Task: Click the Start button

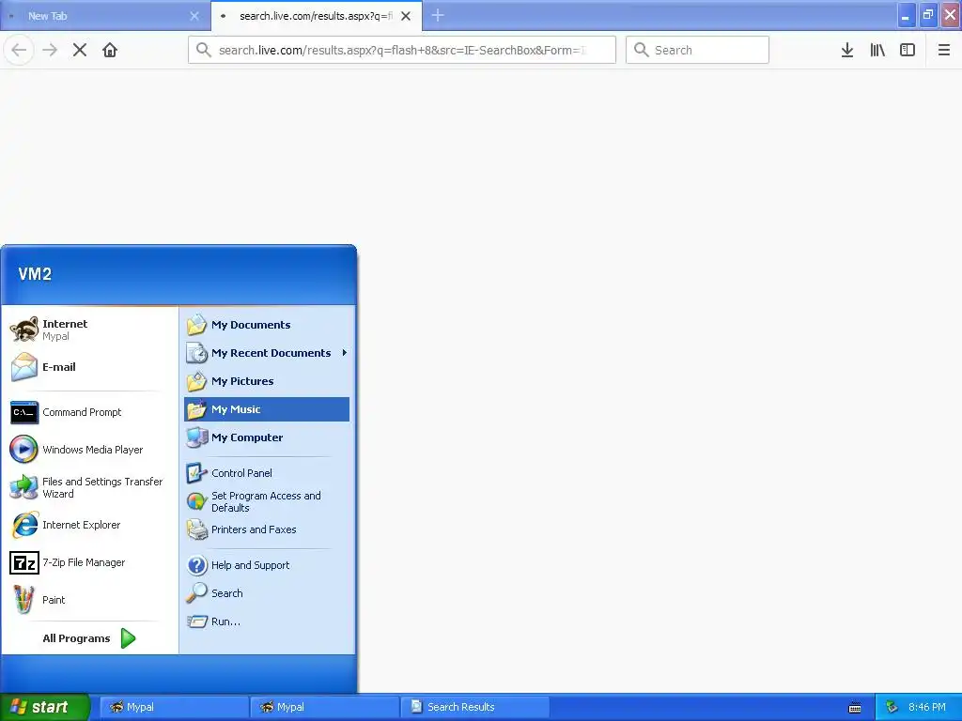Action: tap(44, 707)
